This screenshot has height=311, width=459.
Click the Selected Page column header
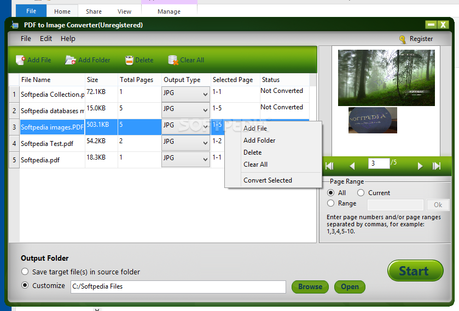pyautogui.click(x=235, y=80)
